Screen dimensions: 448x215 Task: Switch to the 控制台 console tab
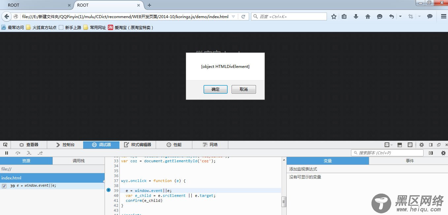click(65, 145)
